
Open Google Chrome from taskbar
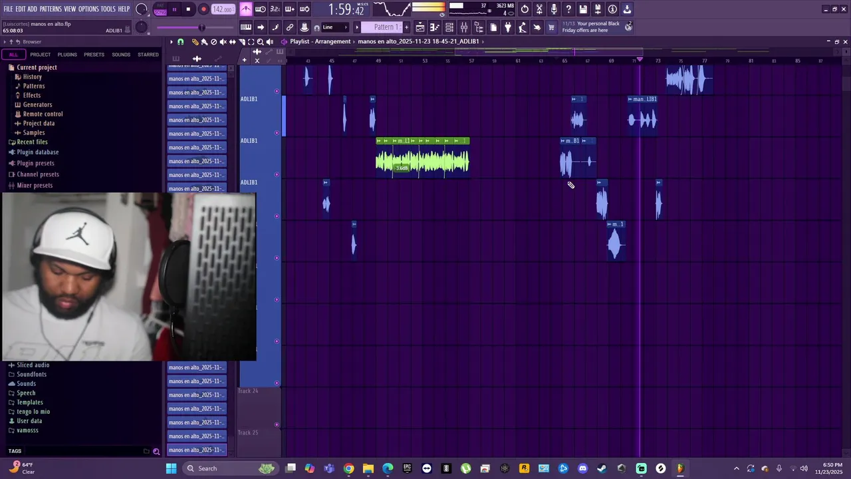tap(348, 468)
